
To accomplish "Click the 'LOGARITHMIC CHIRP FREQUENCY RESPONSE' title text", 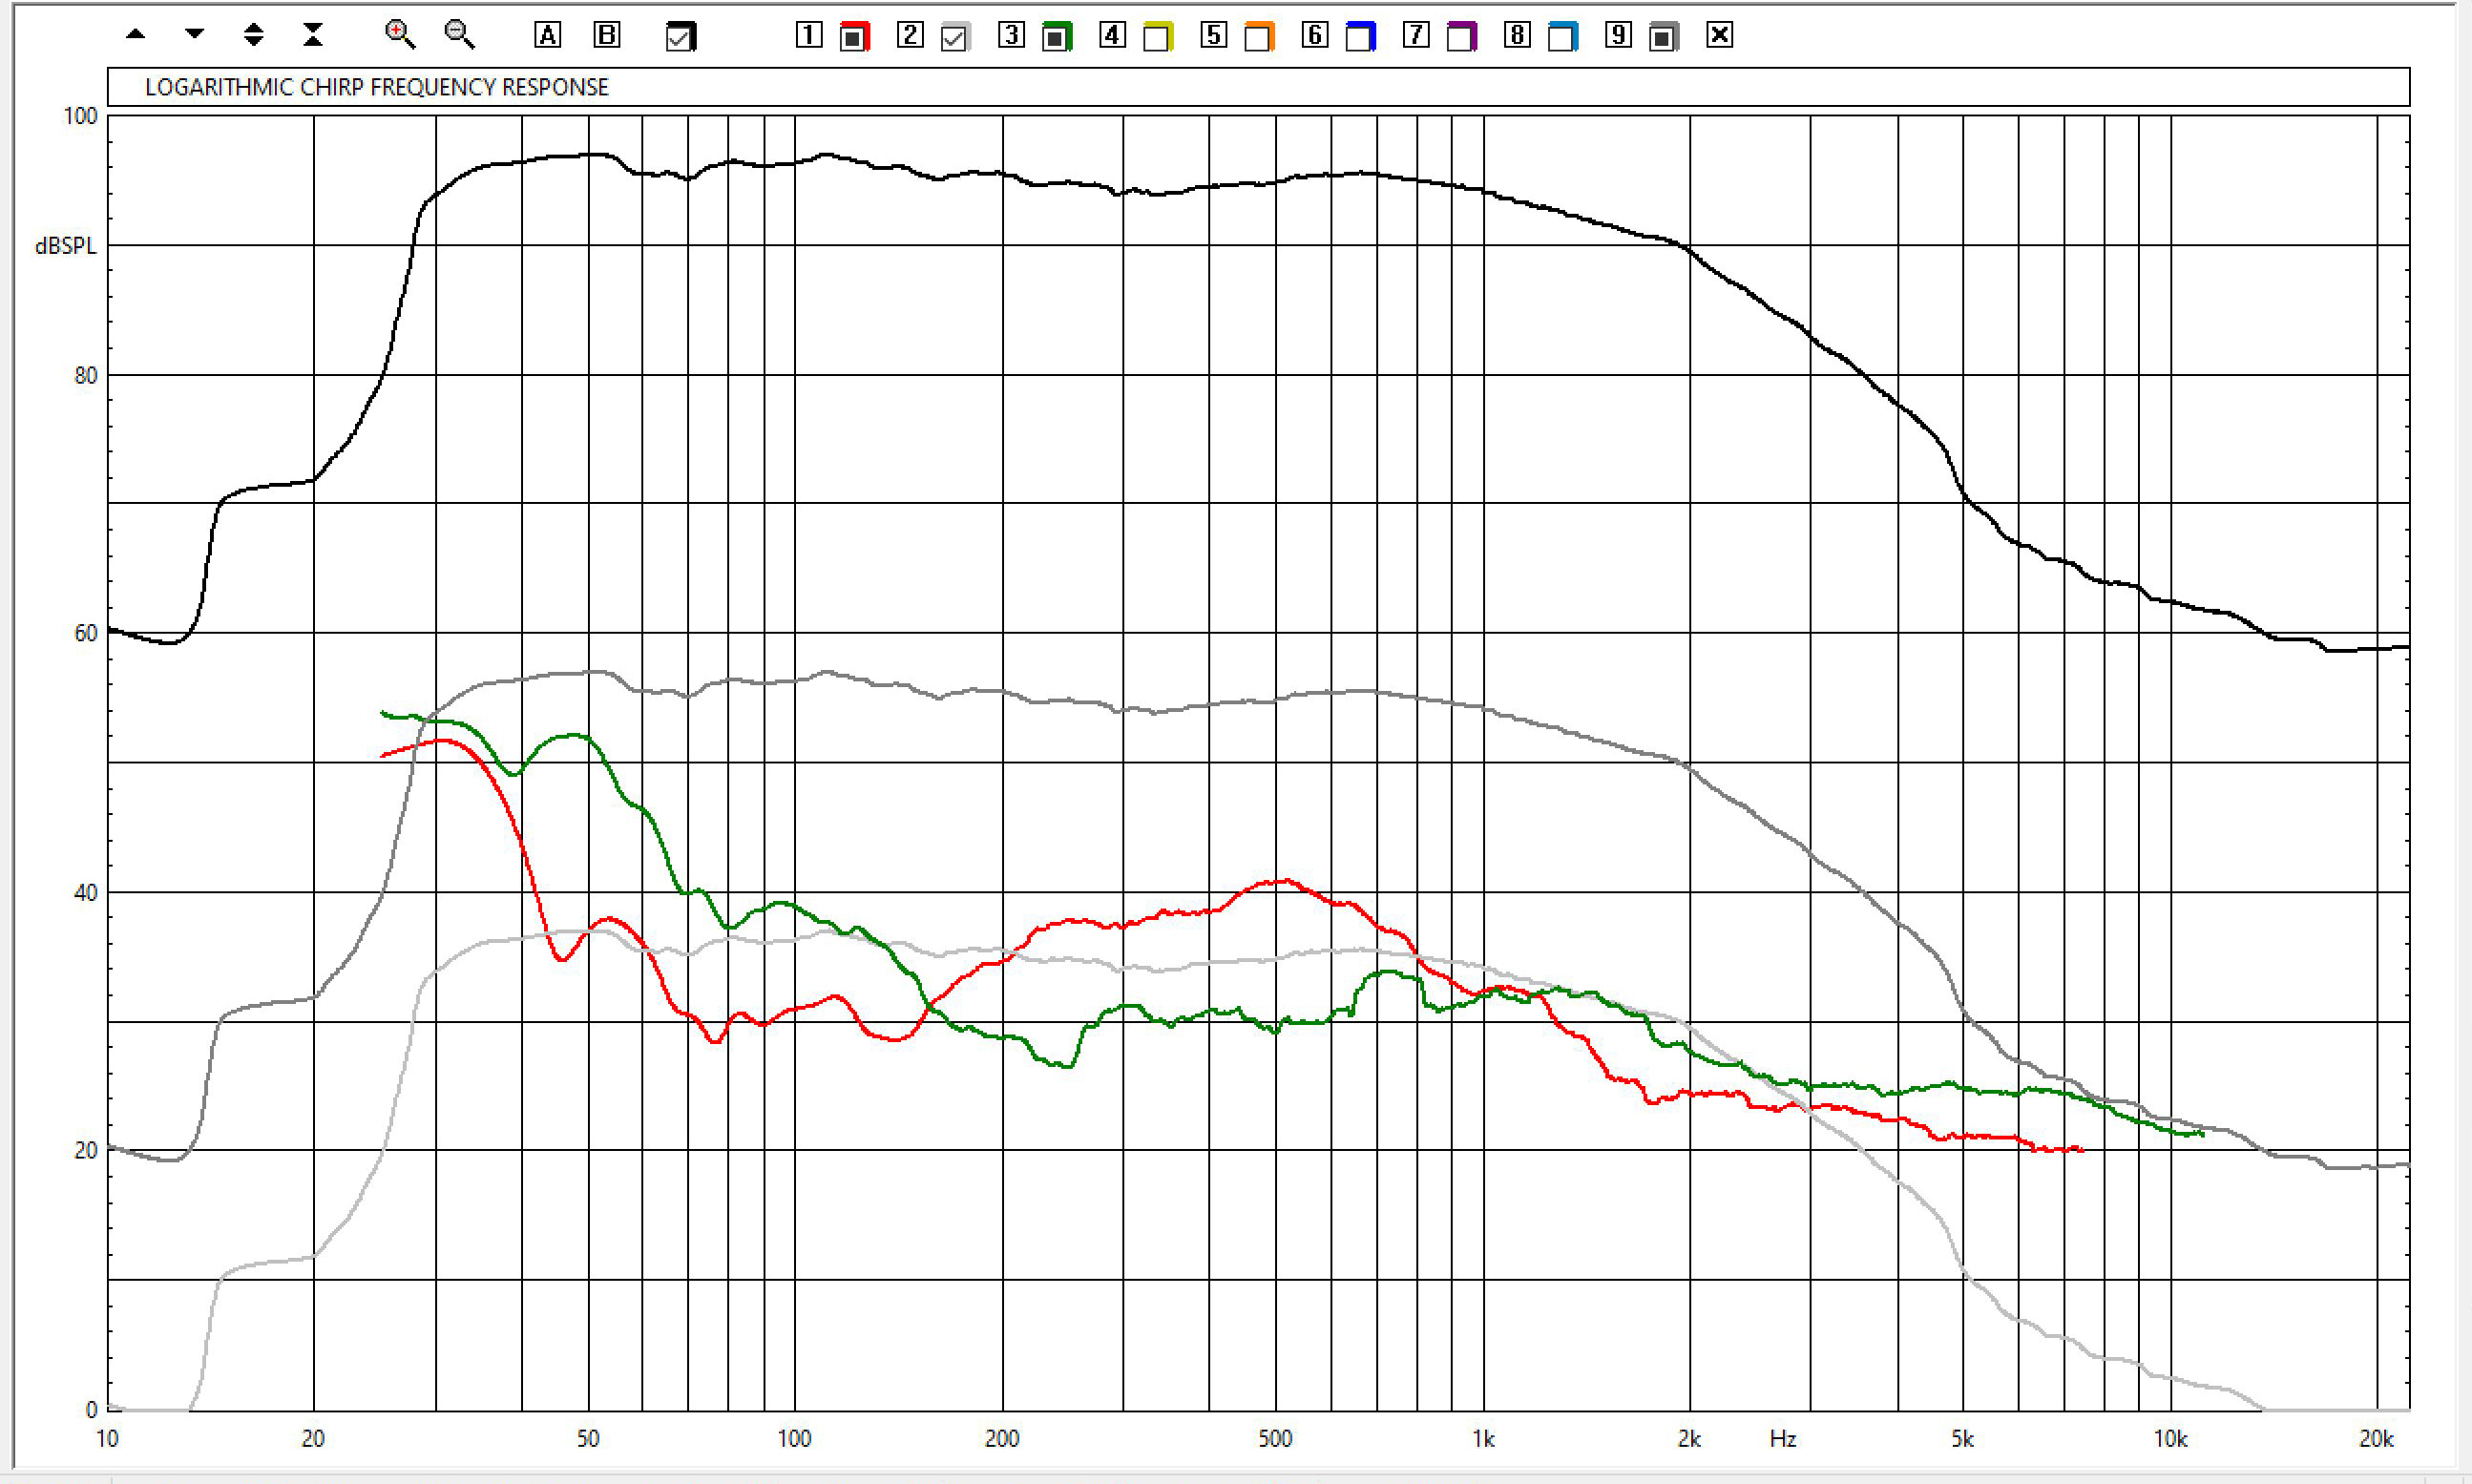I will point(377,87).
